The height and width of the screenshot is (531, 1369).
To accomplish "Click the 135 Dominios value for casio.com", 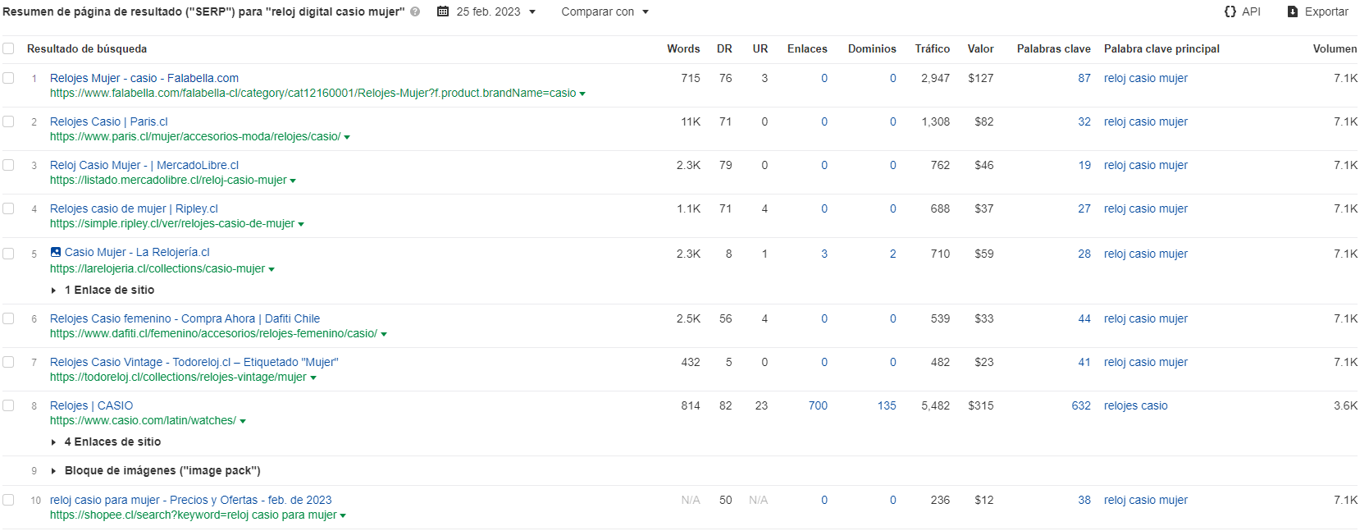I will click(887, 405).
